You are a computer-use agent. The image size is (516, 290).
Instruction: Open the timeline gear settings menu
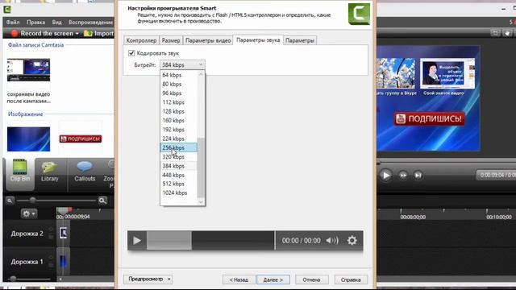coord(29,213)
